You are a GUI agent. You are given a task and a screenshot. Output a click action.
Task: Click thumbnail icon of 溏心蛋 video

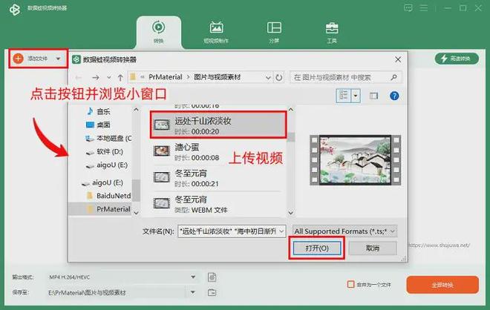(x=162, y=151)
